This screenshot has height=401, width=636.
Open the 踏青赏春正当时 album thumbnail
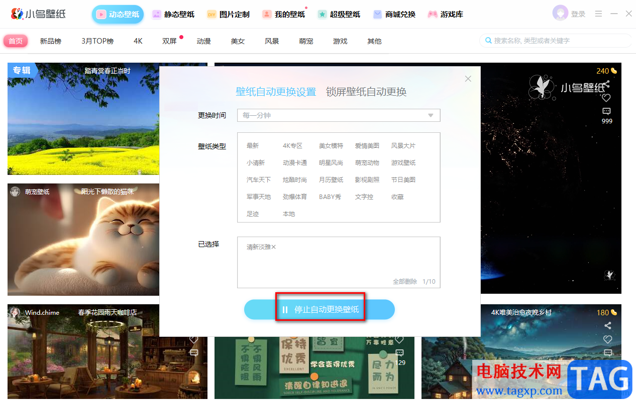[x=83, y=119]
